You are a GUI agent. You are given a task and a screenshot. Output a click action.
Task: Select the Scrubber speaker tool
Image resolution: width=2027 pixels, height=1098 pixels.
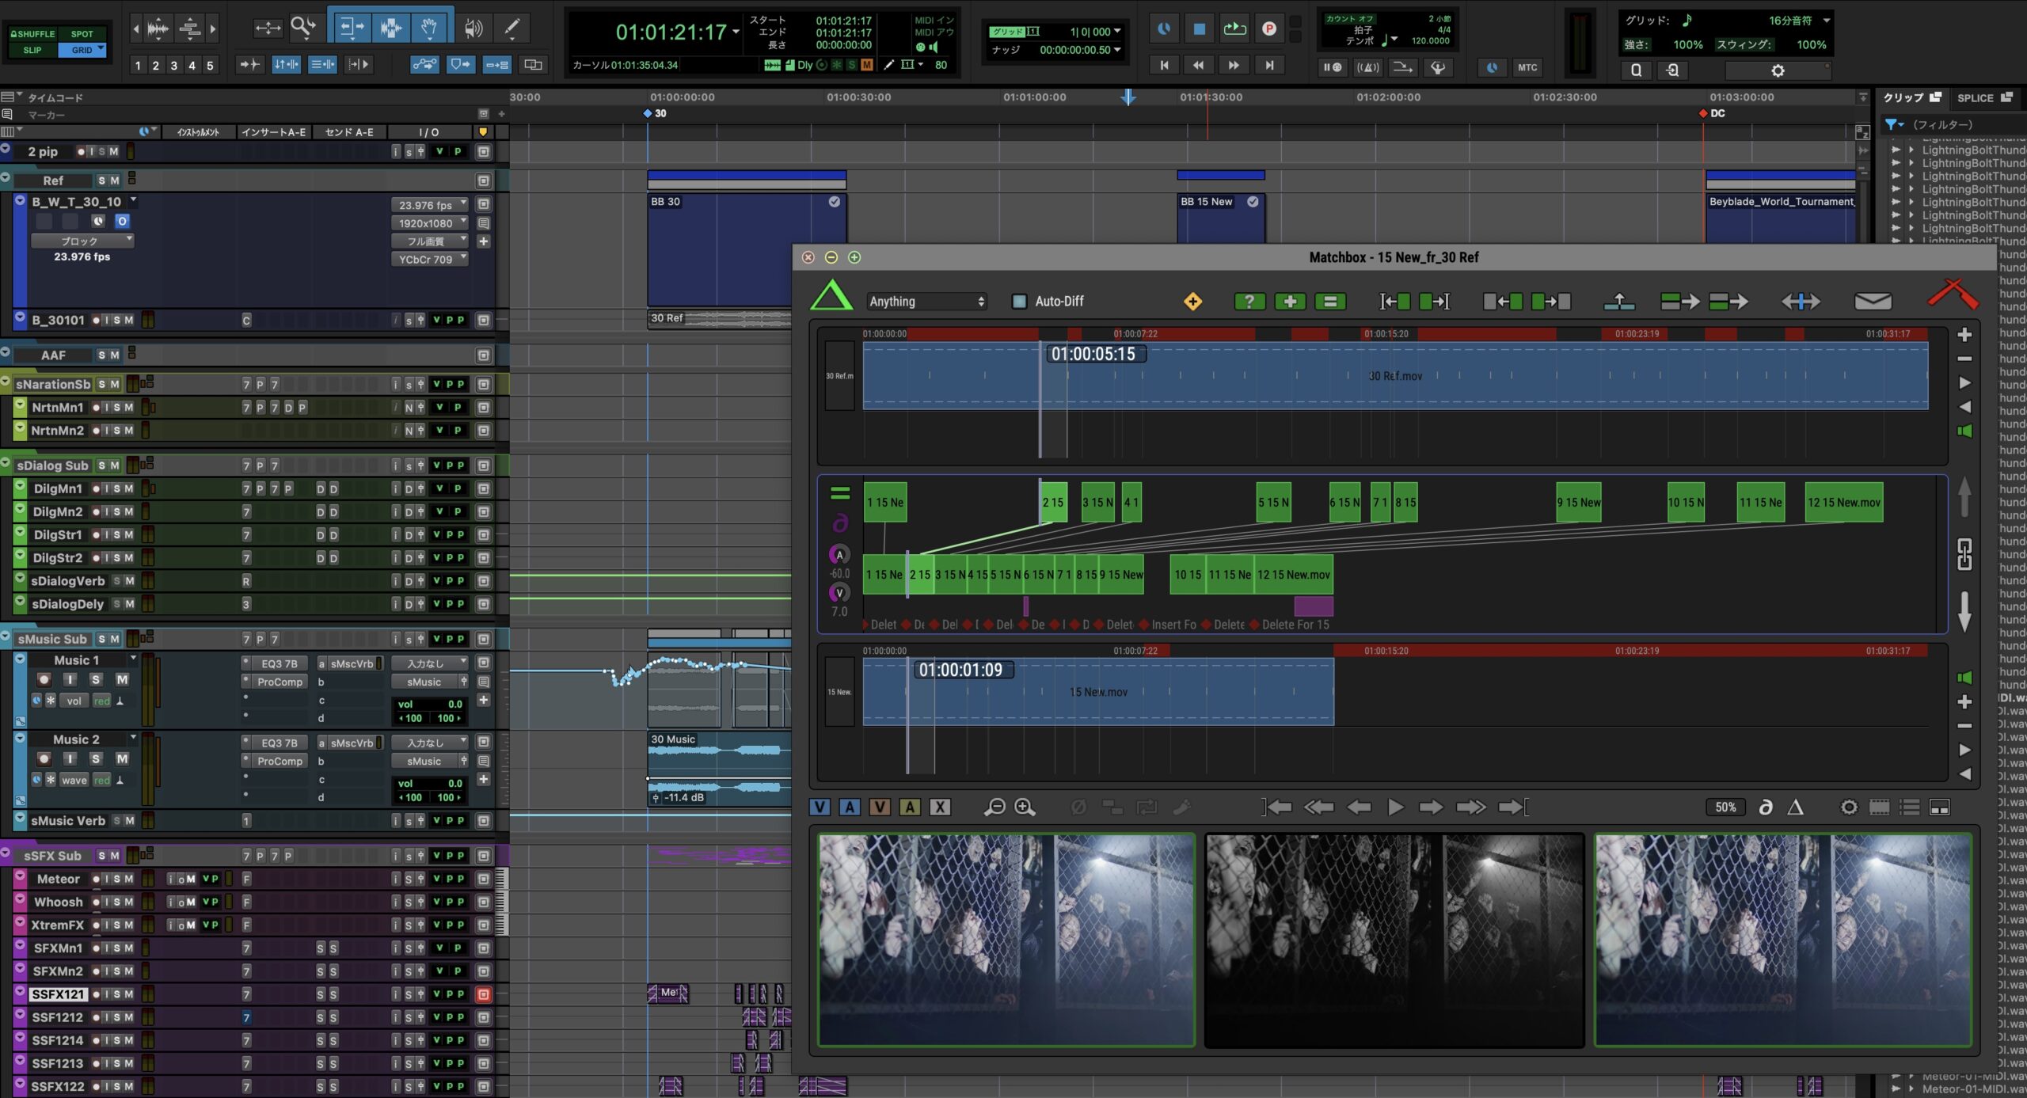click(x=473, y=28)
